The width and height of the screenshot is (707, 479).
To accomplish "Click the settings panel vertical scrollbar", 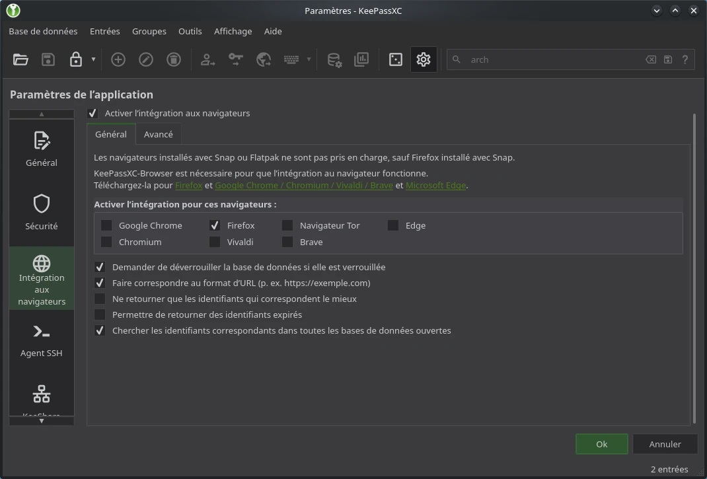I will (694, 268).
